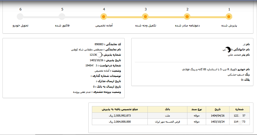The image size is (257, 135).
Task: Click the 'مبلغ تخصیص یافته به پذیرش' header
Action: 120,109
